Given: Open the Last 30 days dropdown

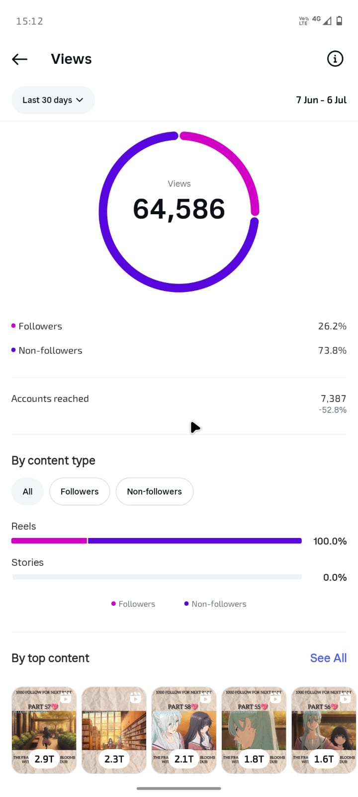Looking at the screenshot, I should click(53, 100).
